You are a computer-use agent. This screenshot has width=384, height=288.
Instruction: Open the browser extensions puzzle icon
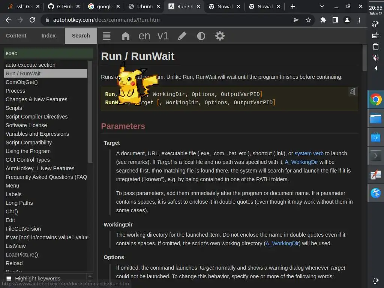coord(323,20)
